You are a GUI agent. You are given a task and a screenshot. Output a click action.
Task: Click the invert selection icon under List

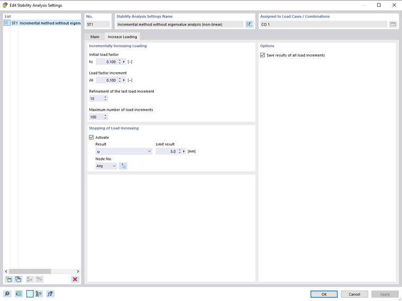[39, 279]
